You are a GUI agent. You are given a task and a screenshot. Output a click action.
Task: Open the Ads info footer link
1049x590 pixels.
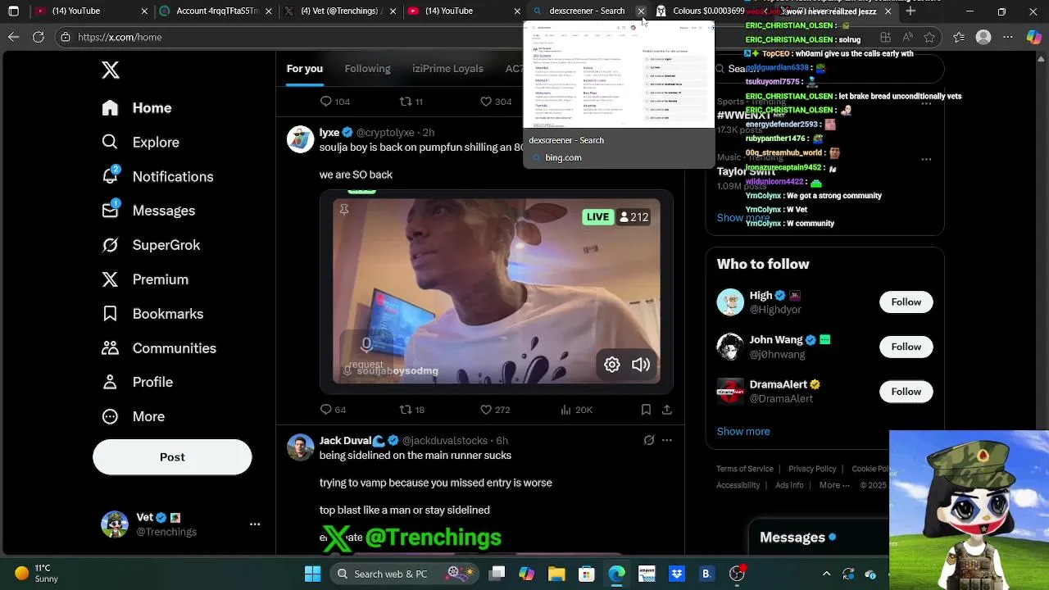tap(789, 485)
